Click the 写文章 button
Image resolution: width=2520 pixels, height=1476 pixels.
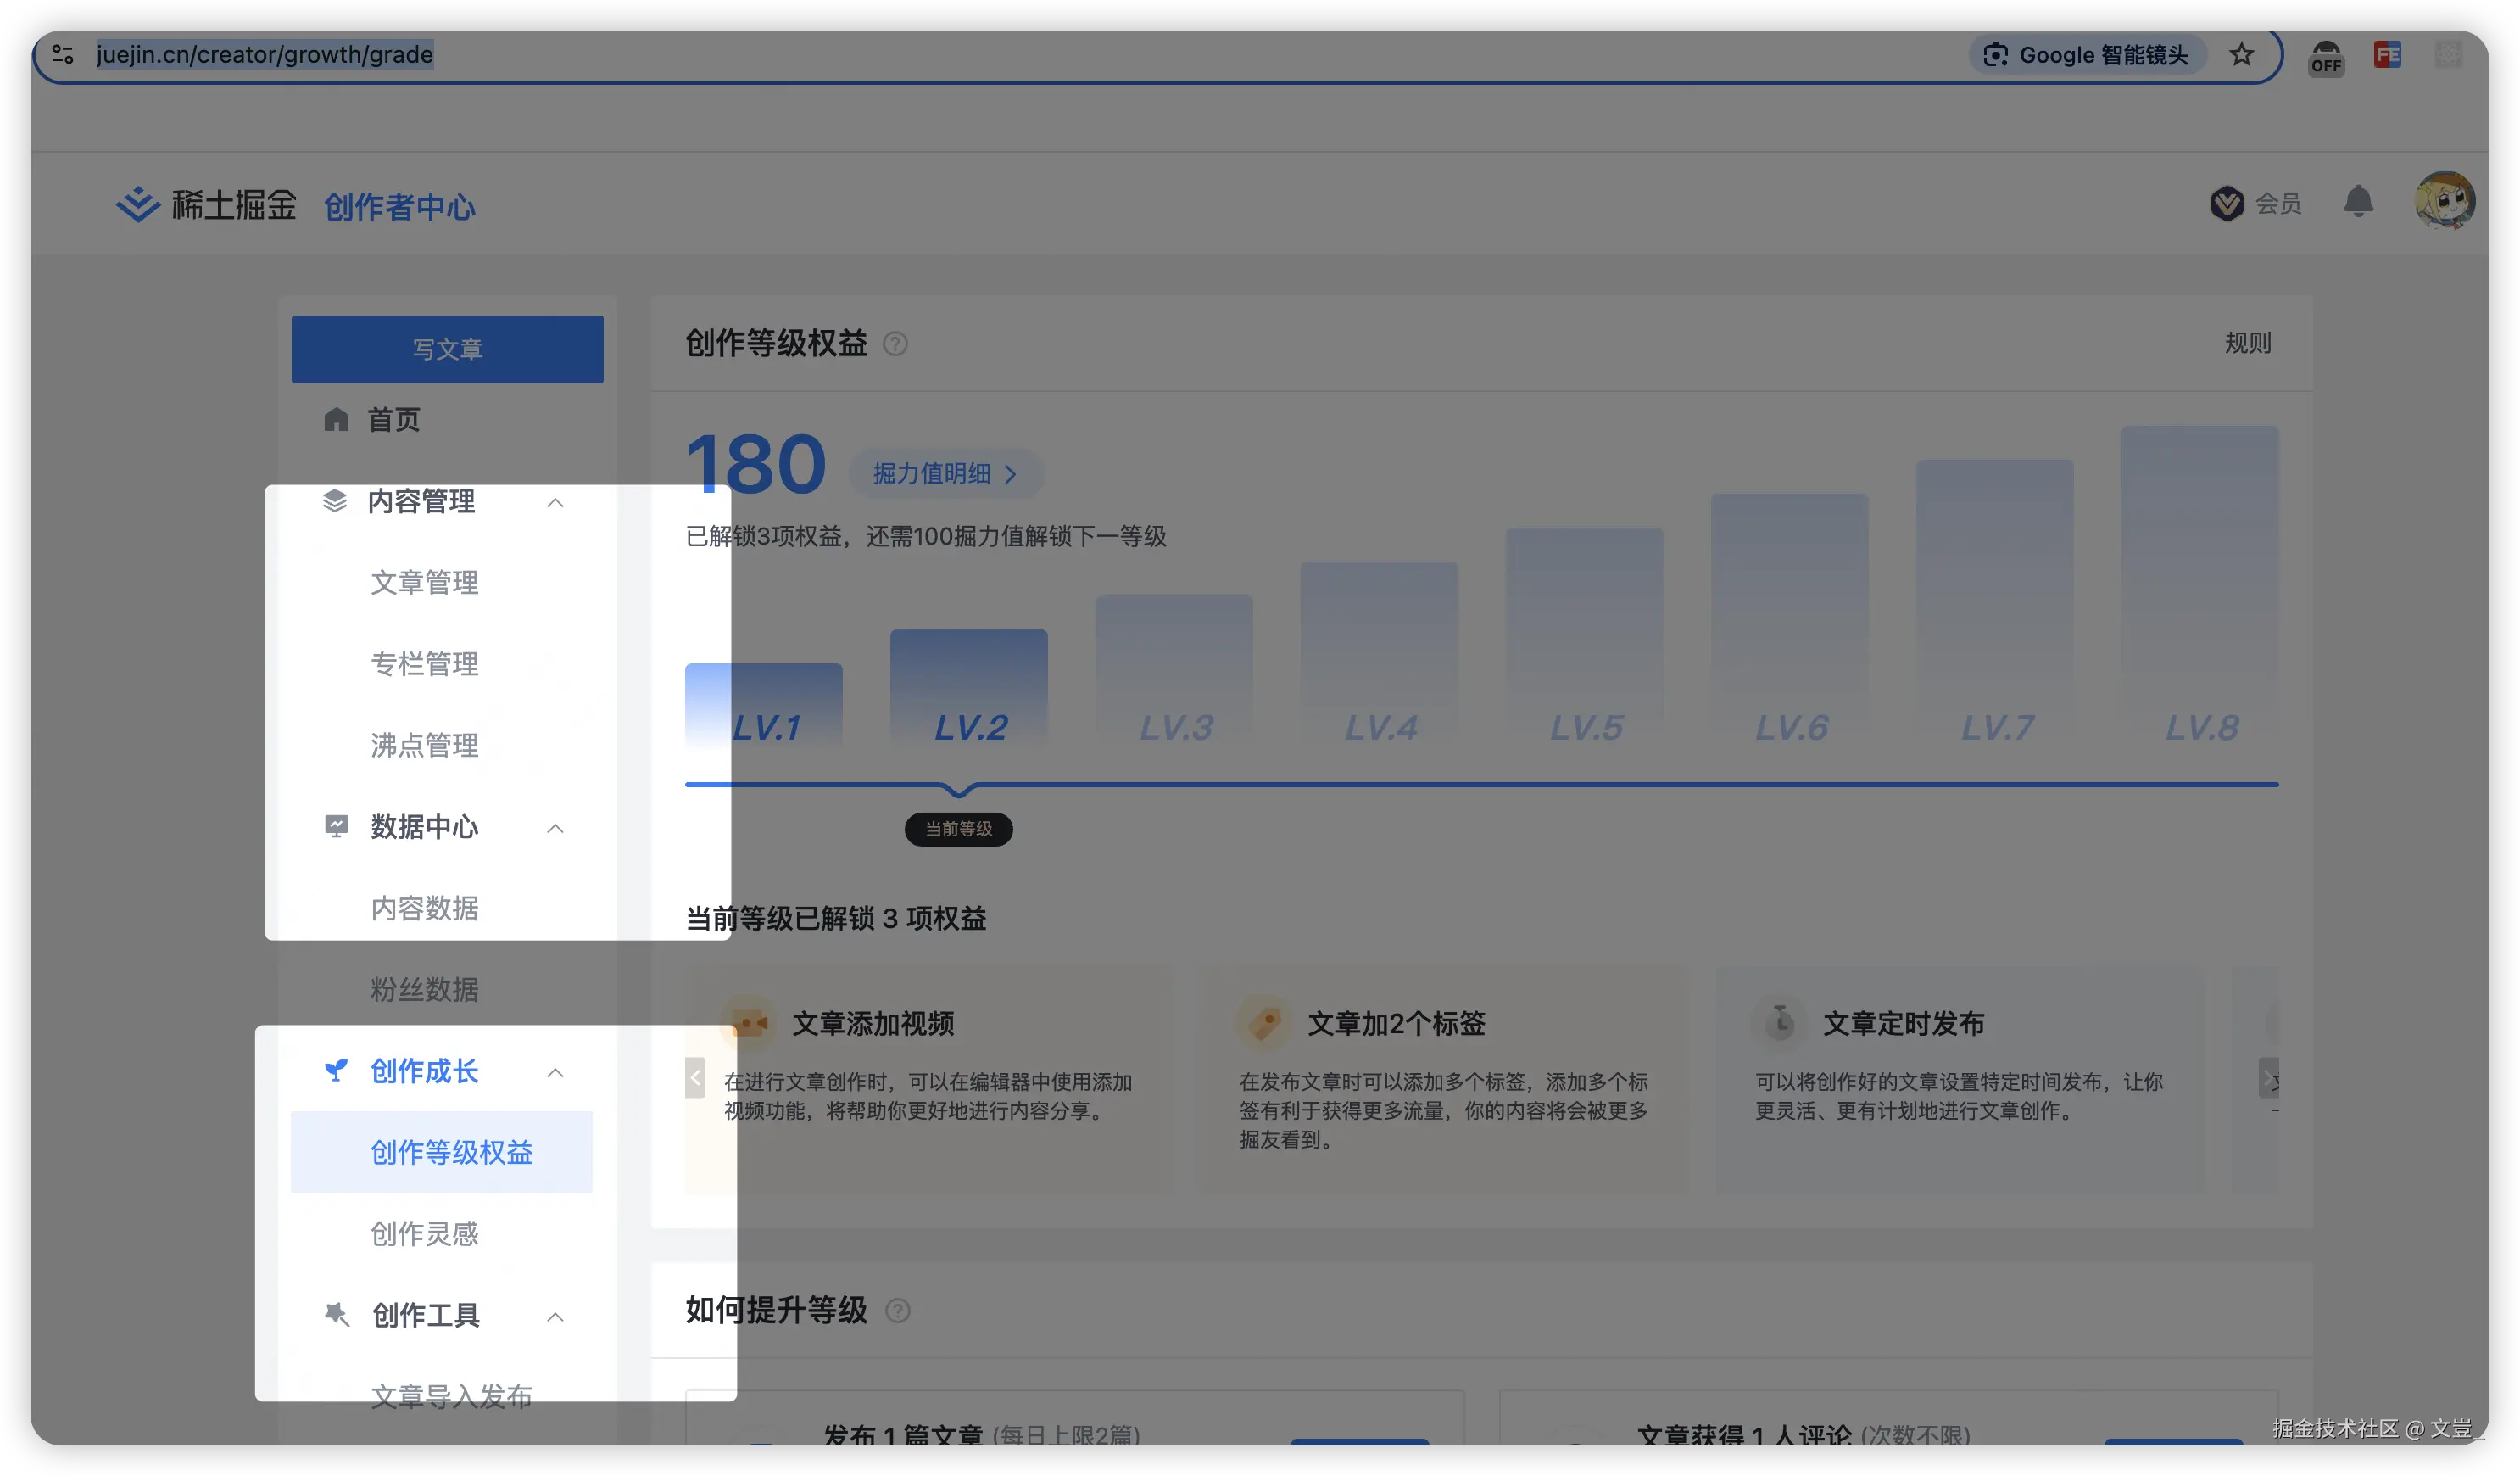447,349
